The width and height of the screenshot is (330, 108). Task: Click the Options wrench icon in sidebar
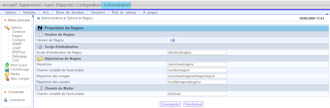coord(7,27)
